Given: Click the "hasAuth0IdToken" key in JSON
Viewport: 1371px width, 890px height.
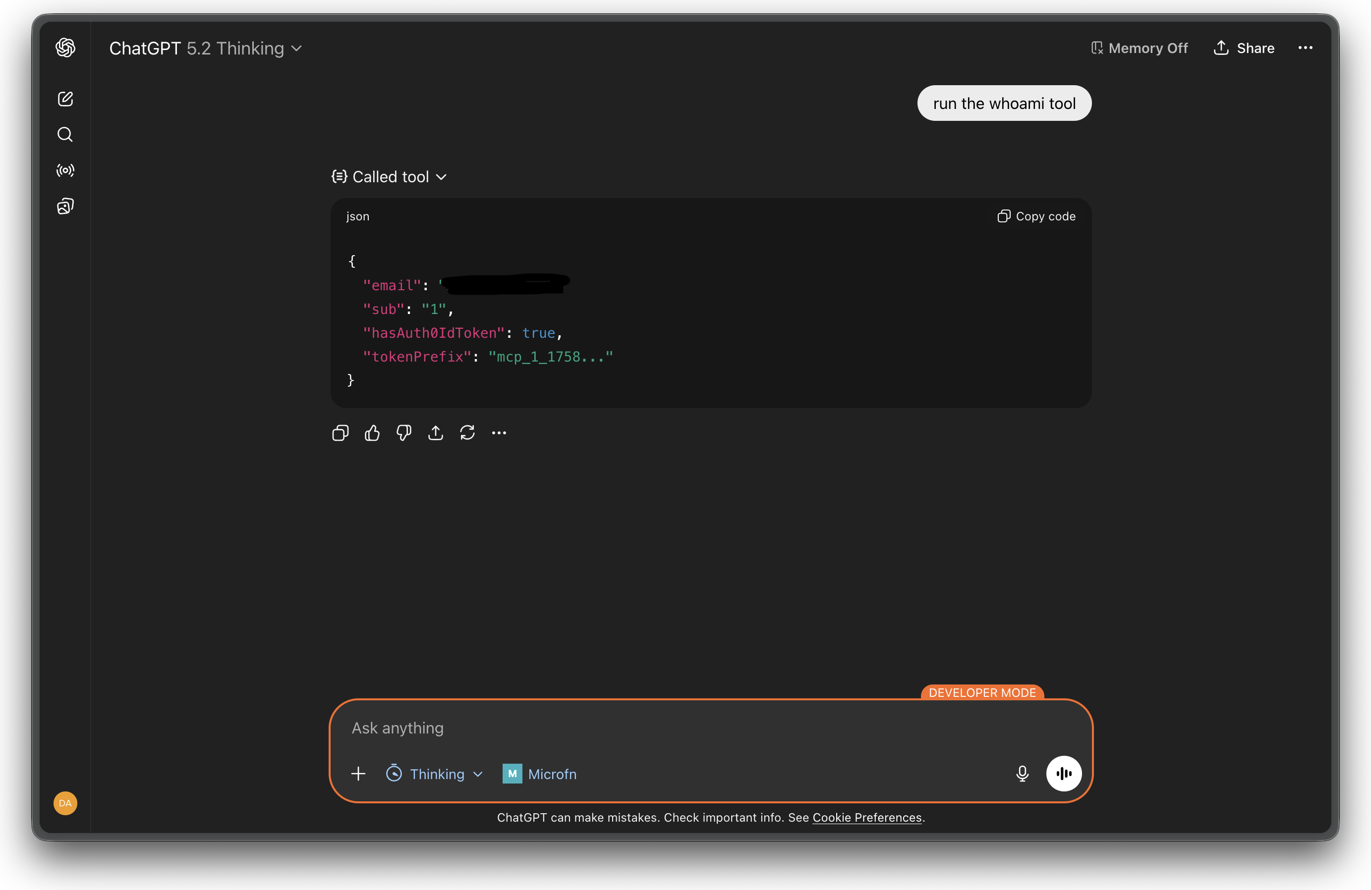Looking at the screenshot, I should pyautogui.click(x=434, y=333).
